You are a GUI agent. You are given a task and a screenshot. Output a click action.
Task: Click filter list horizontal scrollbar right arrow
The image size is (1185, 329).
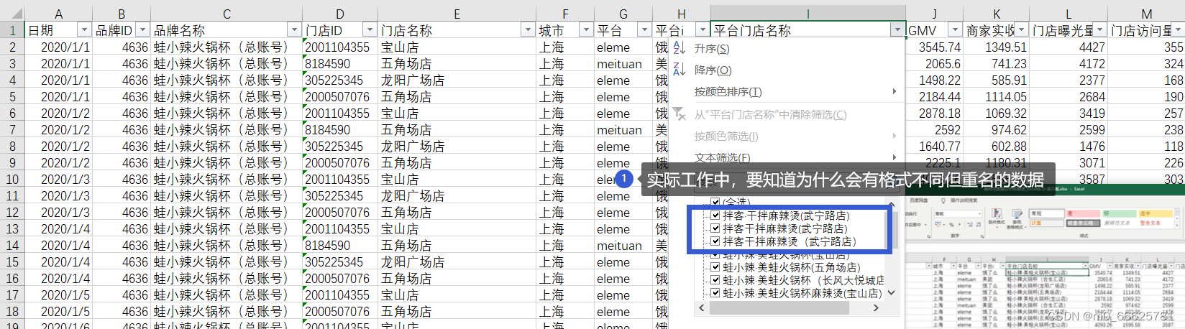(876, 307)
